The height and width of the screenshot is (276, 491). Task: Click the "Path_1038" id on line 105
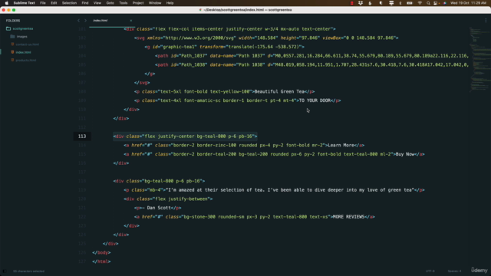pos(193,64)
